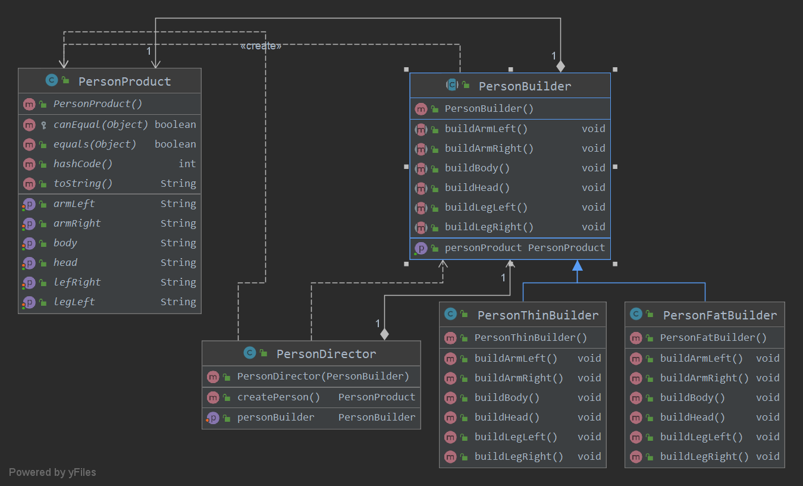Click the property icon next to personBuilder in PersonDirector
The image size is (803, 486).
point(213,417)
